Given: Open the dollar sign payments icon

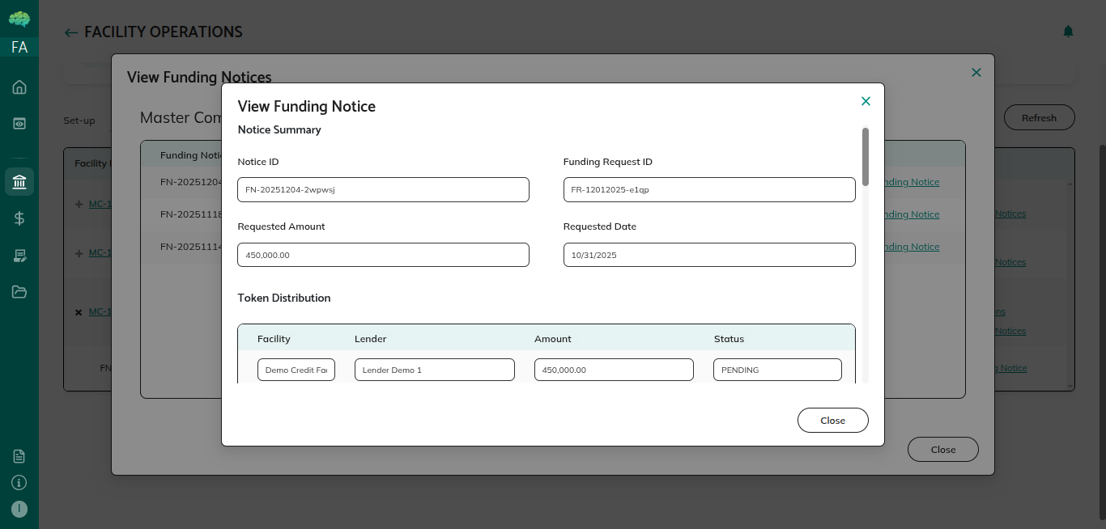Looking at the screenshot, I should coord(19,218).
